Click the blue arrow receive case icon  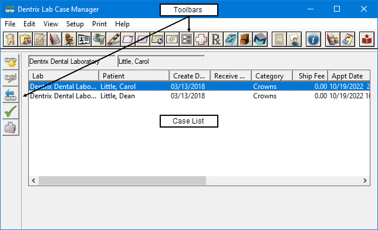11,95
